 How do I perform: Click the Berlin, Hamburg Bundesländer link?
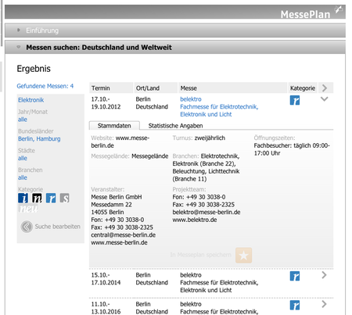[x=39, y=138]
